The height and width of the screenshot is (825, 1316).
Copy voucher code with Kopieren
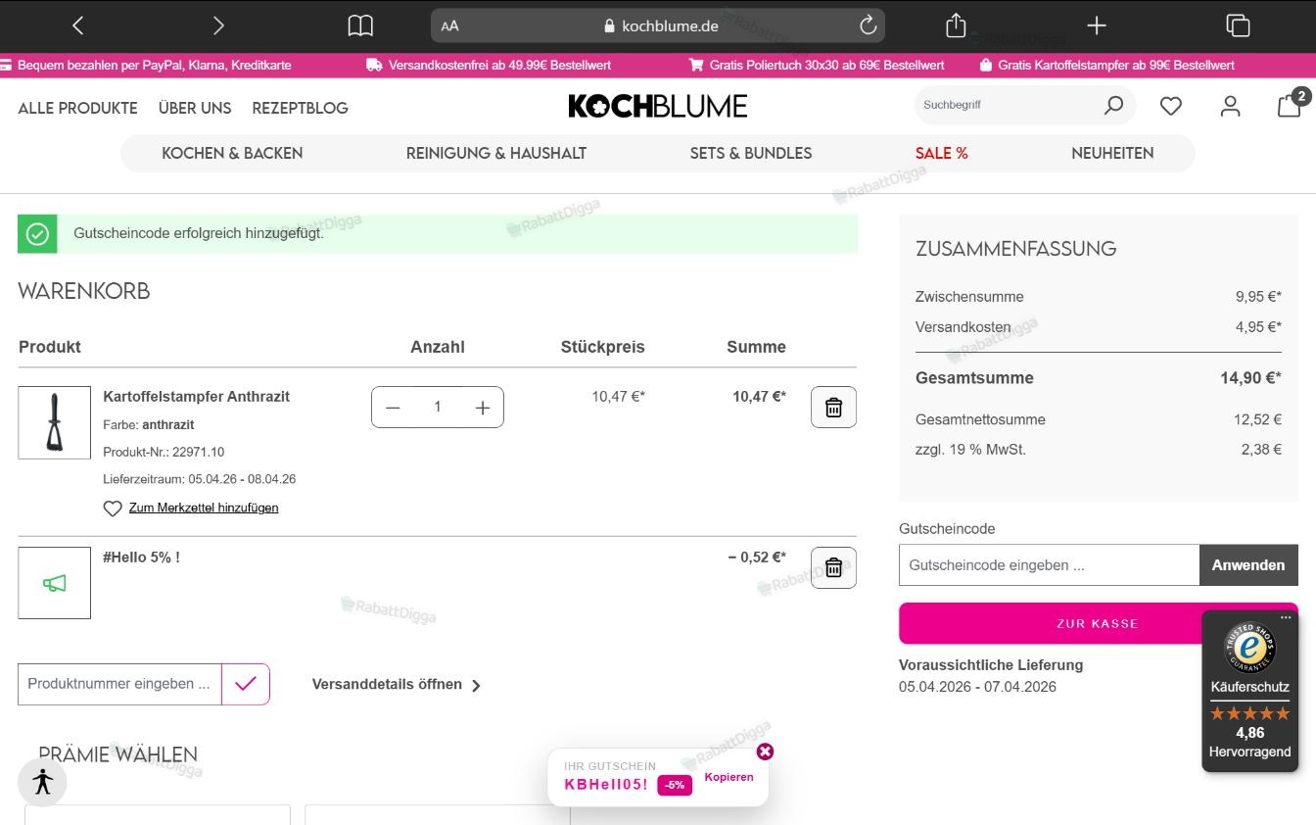pos(729,777)
